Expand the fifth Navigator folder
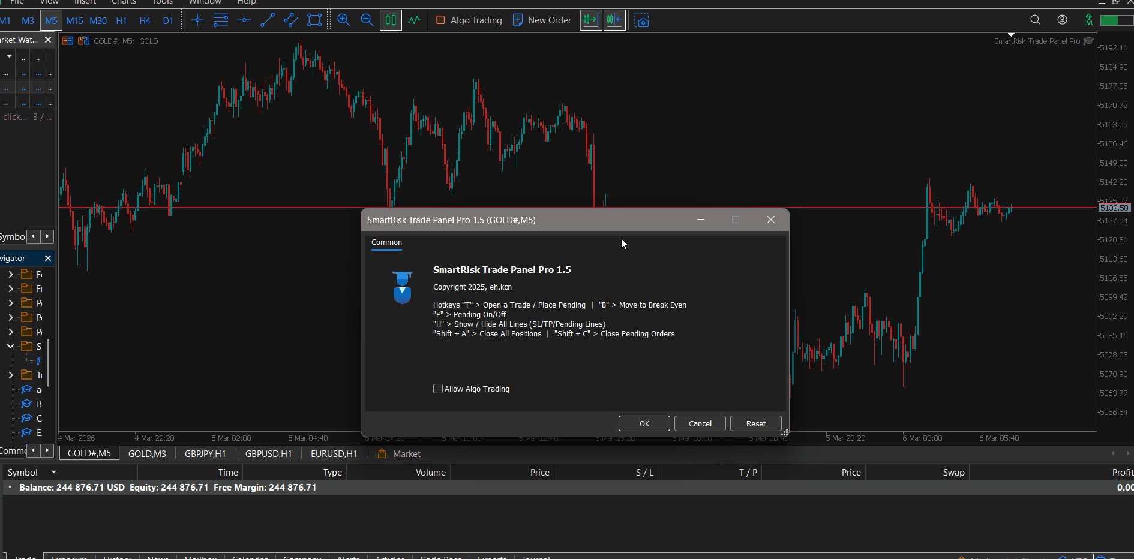This screenshot has height=559, width=1134. (11, 332)
